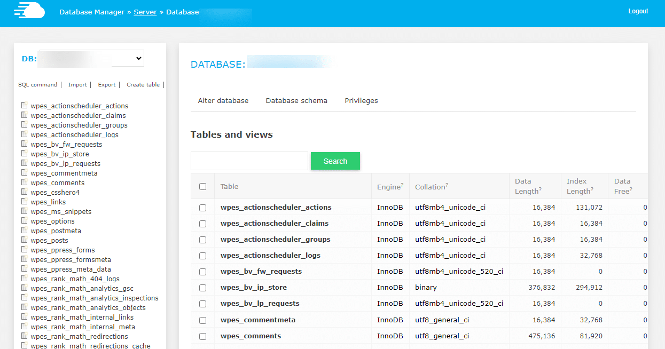
Task: Check the wpes_bv_ip_store row checkbox
Action: click(202, 288)
